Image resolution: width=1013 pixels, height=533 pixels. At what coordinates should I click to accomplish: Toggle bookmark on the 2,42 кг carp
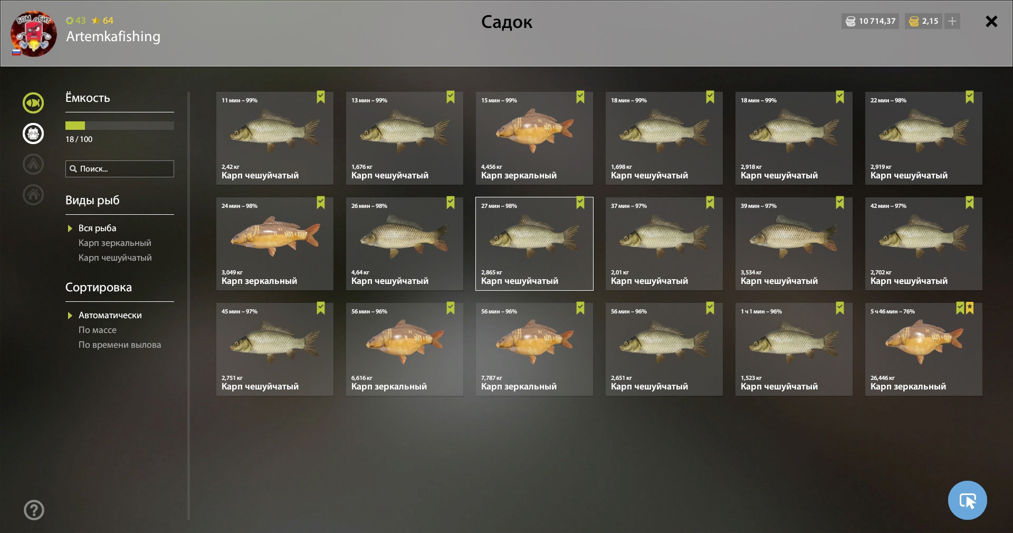pos(321,97)
